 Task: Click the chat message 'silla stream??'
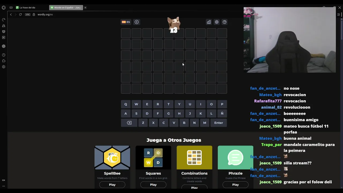coord(297,163)
